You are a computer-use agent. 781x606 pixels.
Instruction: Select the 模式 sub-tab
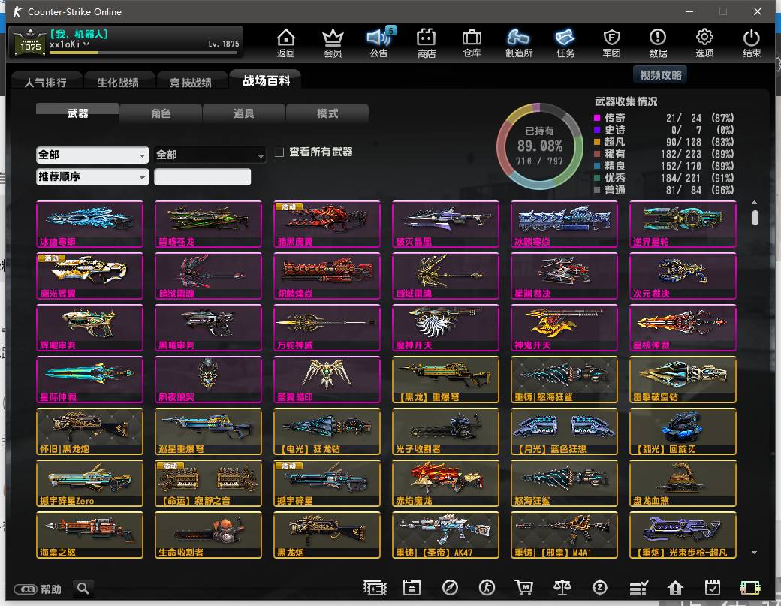coord(327,113)
